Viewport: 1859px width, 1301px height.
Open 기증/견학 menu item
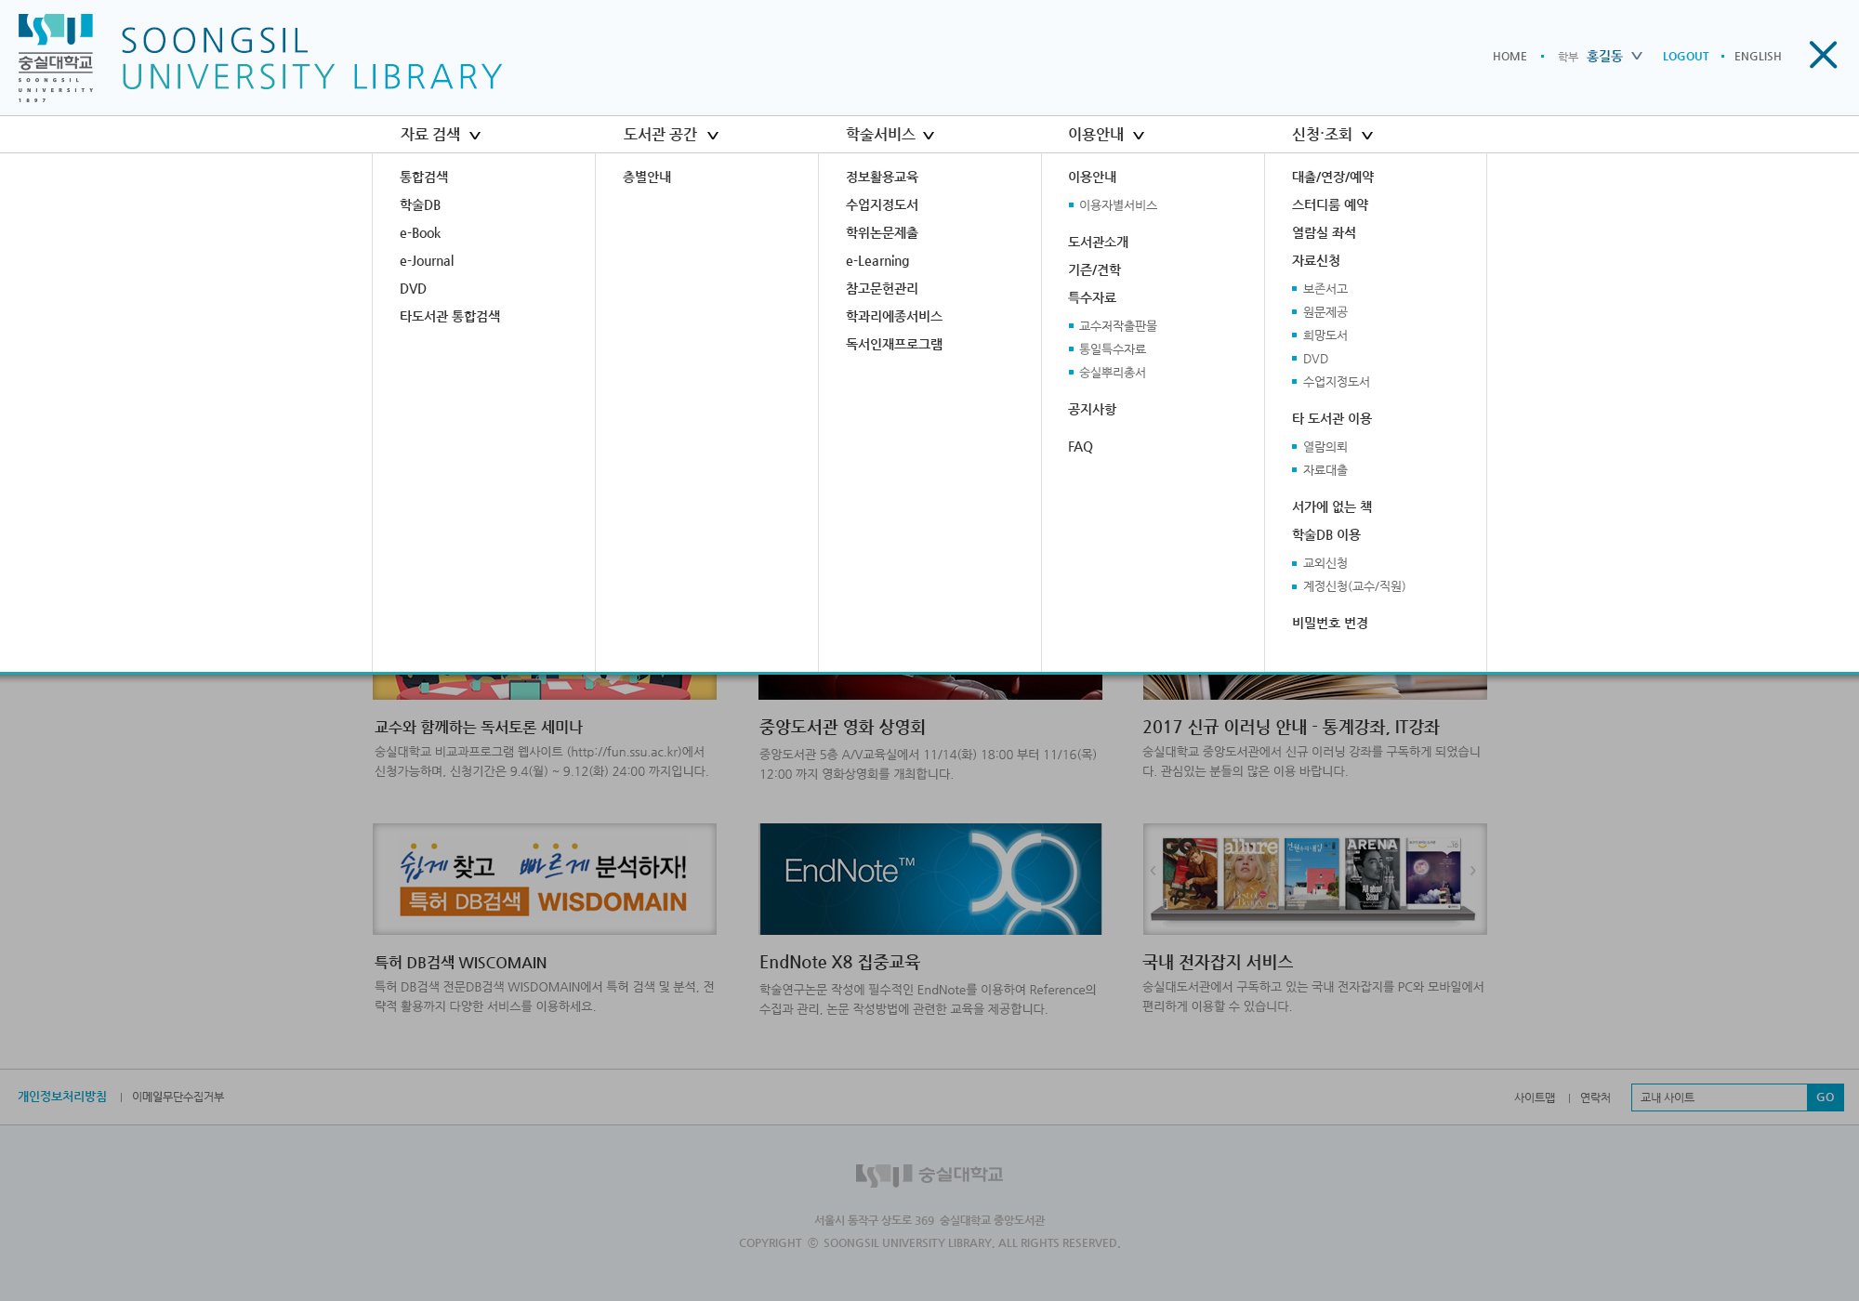[x=1094, y=269]
